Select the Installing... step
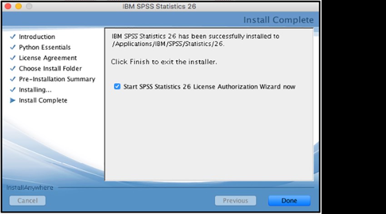Image resolution: width=386 pixels, height=214 pixels. 35,90
